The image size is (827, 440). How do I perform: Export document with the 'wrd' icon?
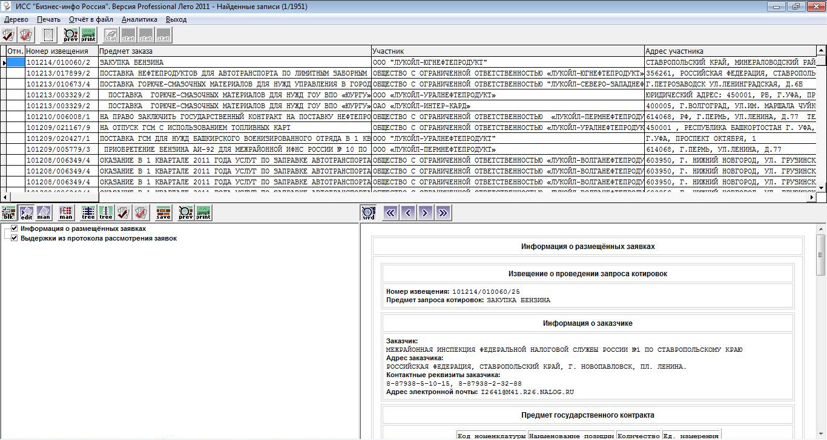pos(368,213)
